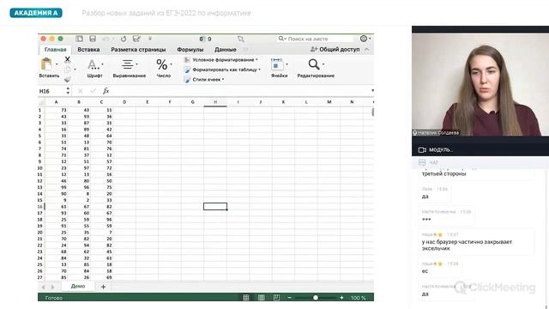Click the Save icon in title bar
The height and width of the screenshot is (309, 549).
point(93,39)
